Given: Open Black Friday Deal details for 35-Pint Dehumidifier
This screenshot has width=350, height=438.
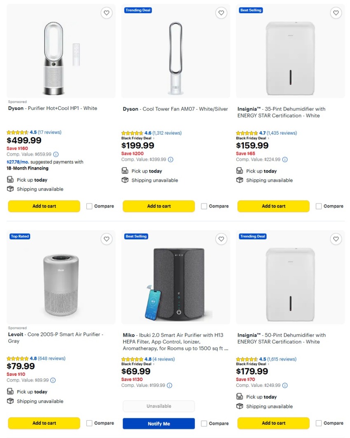Looking at the screenshot, I should tap(251, 138).
